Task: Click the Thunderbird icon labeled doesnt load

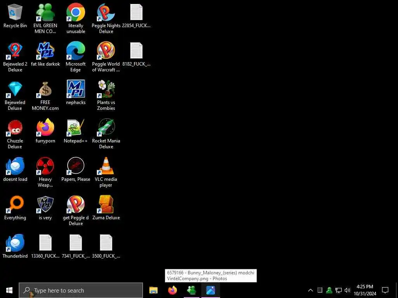Action: click(15, 170)
